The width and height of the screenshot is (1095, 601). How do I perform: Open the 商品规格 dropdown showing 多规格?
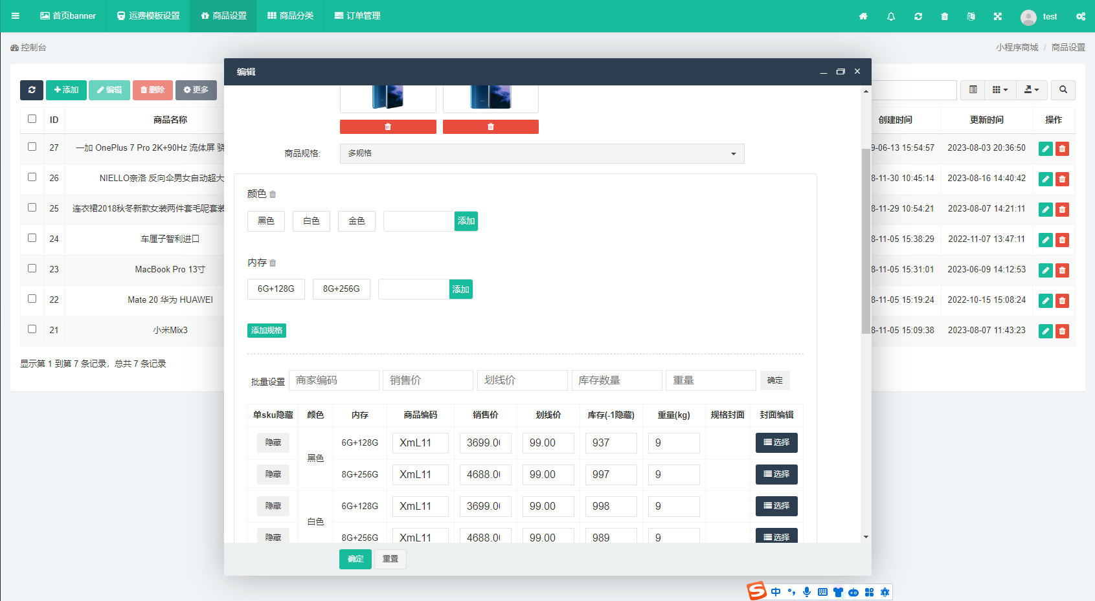click(x=541, y=153)
